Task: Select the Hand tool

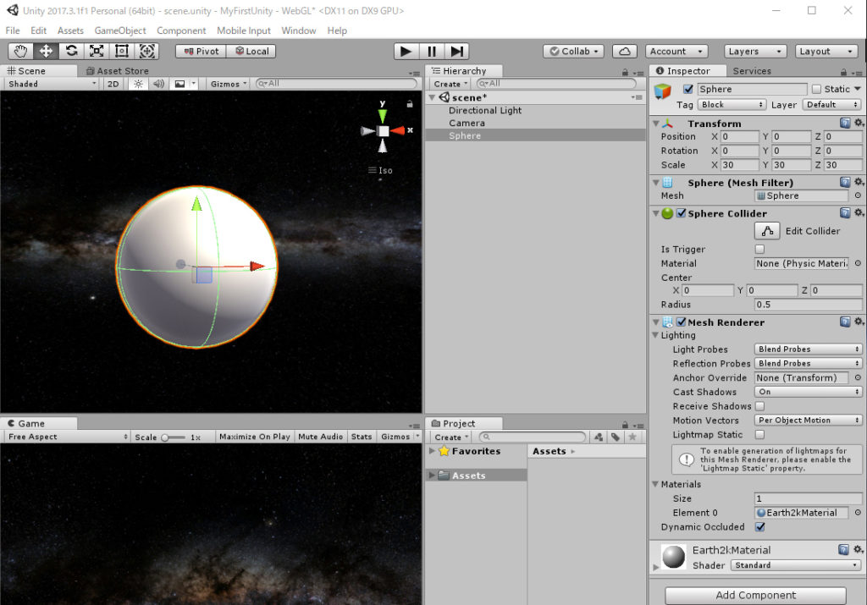Action: 20,52
